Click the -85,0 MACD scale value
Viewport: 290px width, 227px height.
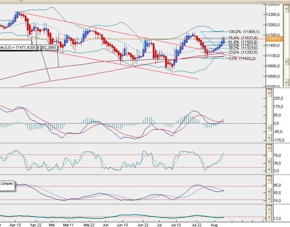(x=278, y=132)
